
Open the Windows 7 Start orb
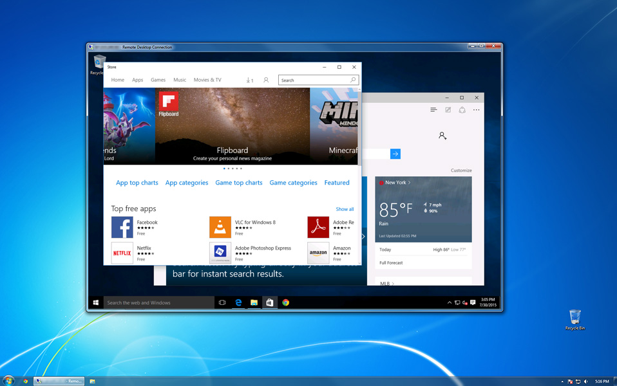click(8, 381)
